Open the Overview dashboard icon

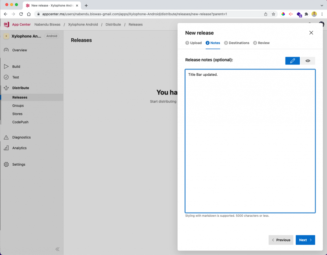(x=6, y=50)
